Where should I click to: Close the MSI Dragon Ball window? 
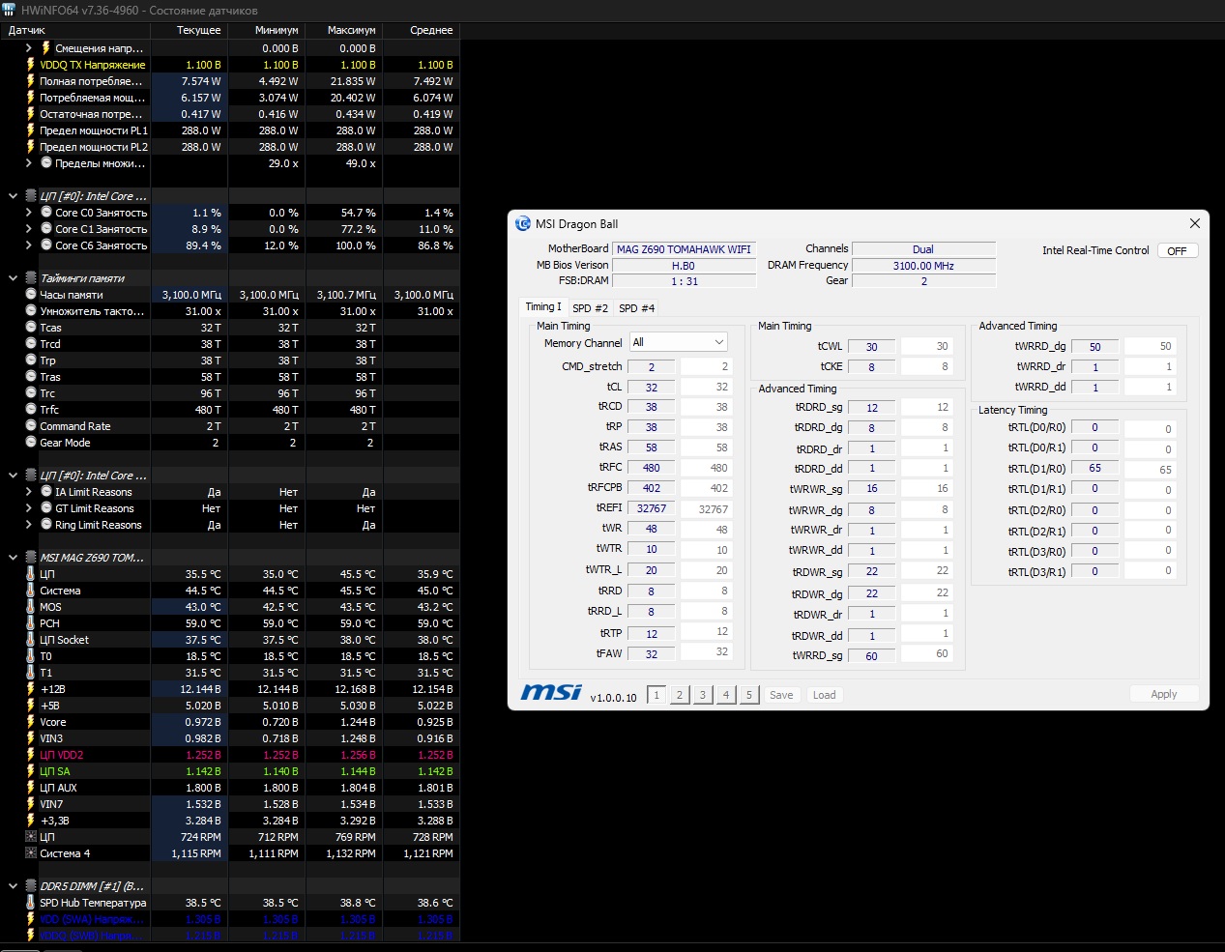coord(1194,223)
